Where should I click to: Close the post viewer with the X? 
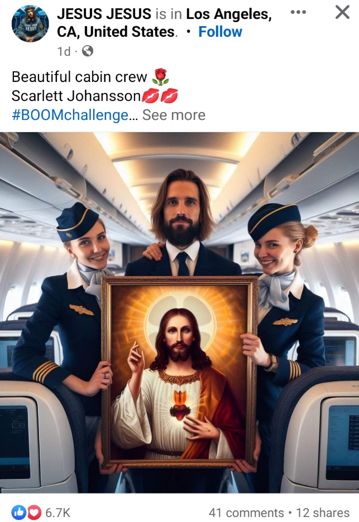[342, 13]
